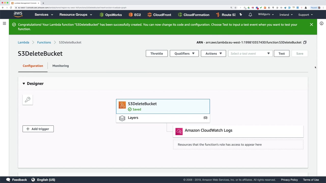Select the Amazon CloudWatch Logs resource card
The width and height of the screenshot is (326, 183).
click(x=238, y=131)
